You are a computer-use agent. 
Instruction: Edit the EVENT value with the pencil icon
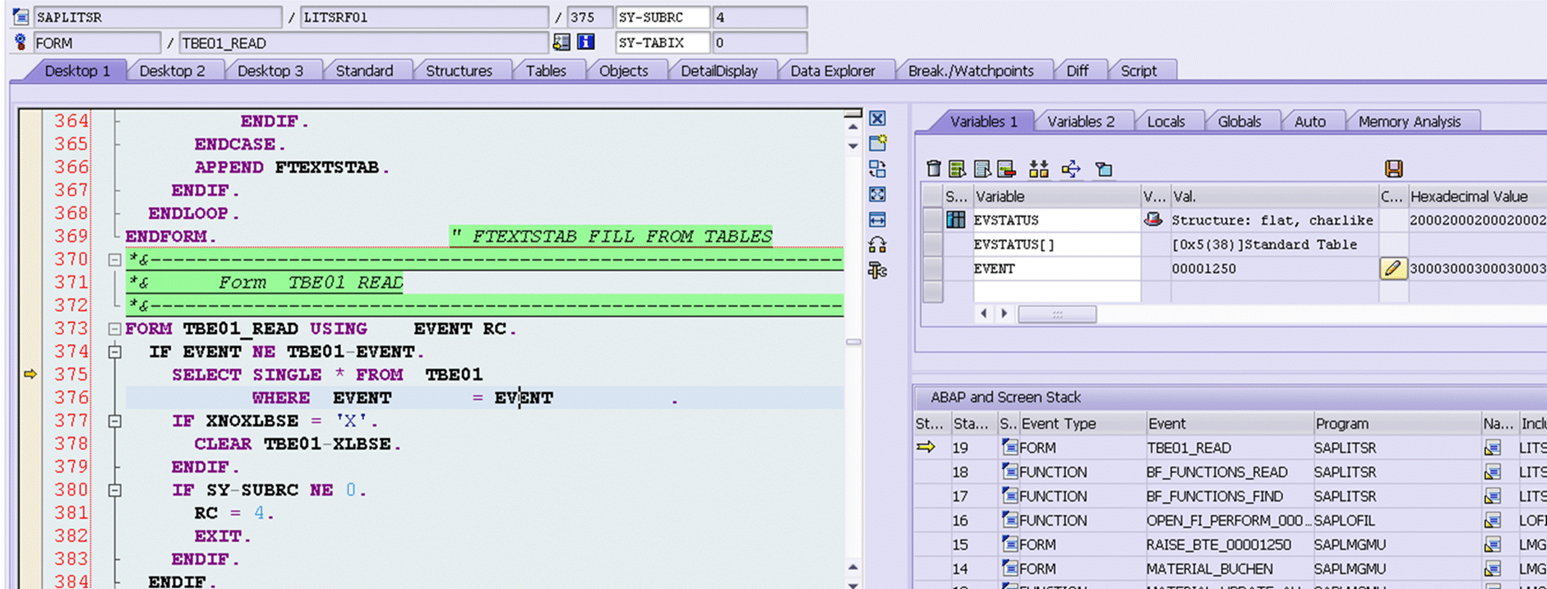point(1393,268)
